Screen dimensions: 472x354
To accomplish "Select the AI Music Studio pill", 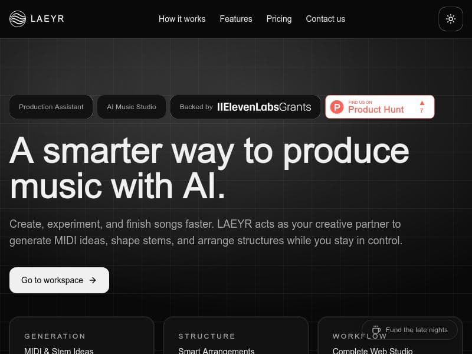I will (x=131, y=107).
